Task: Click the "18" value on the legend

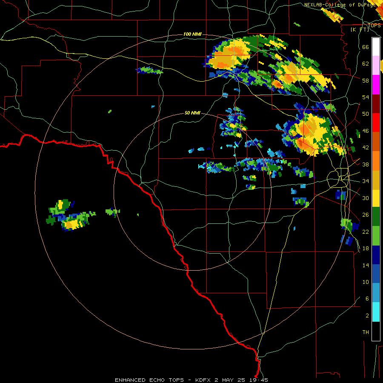Action: (366, 249)
